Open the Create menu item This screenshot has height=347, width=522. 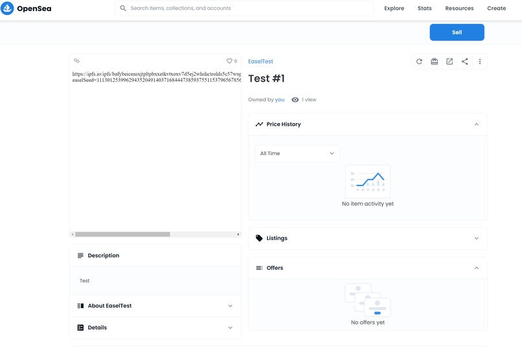tap(496, 8)
